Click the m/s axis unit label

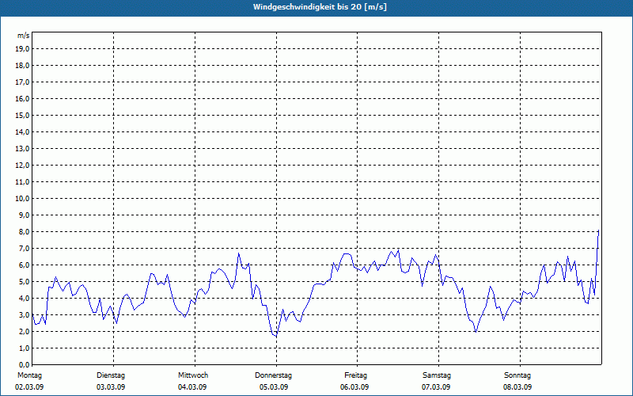point(24,36)
